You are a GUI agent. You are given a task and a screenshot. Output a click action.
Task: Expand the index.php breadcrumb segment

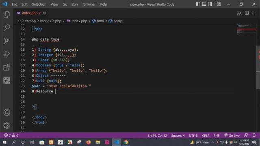point(77,21)
